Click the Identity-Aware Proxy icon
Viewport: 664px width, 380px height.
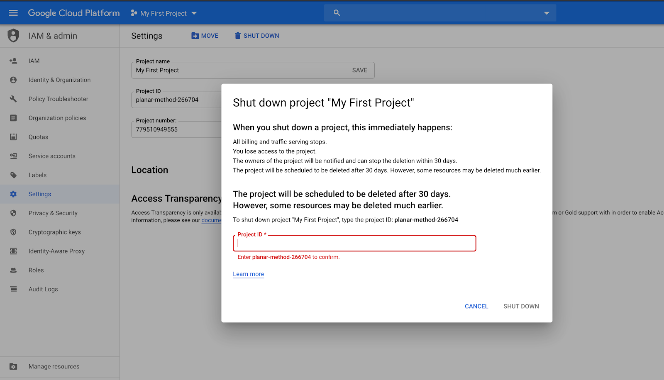click(x=13, y=251)
